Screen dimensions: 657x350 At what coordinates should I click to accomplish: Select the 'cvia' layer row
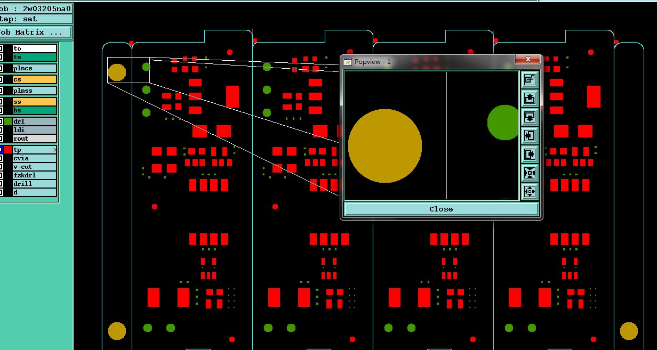click(x=34, y=158)
